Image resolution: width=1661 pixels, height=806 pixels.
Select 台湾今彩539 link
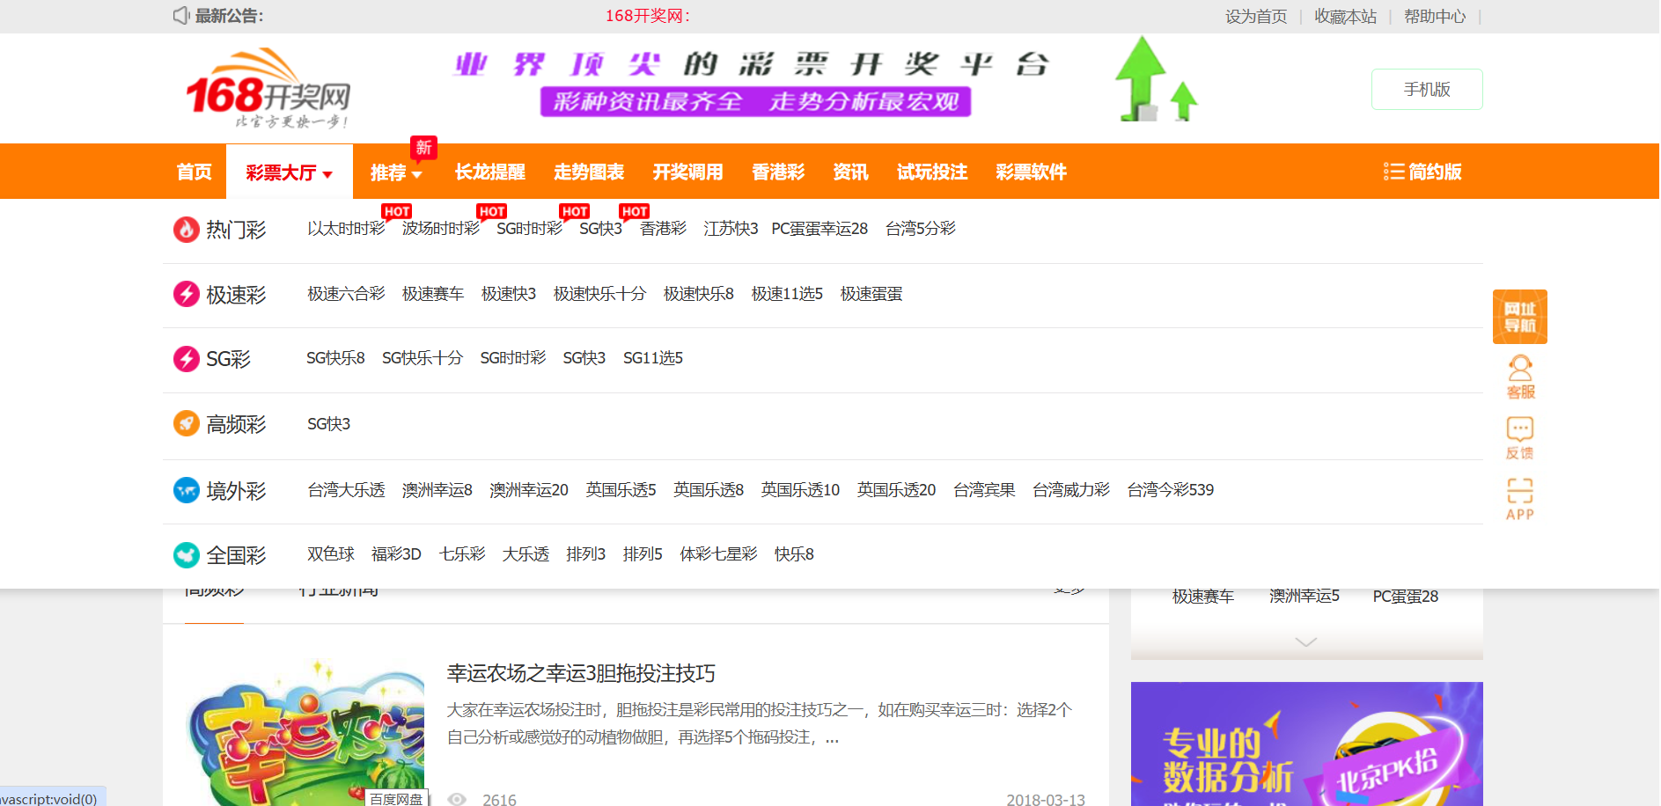[1171, 490]
